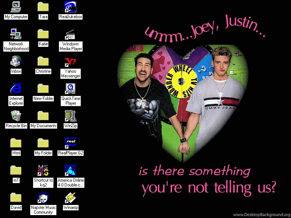Select the Tara folder
The height and width of the screenshot is (218, 291).
tap(43, 7)
